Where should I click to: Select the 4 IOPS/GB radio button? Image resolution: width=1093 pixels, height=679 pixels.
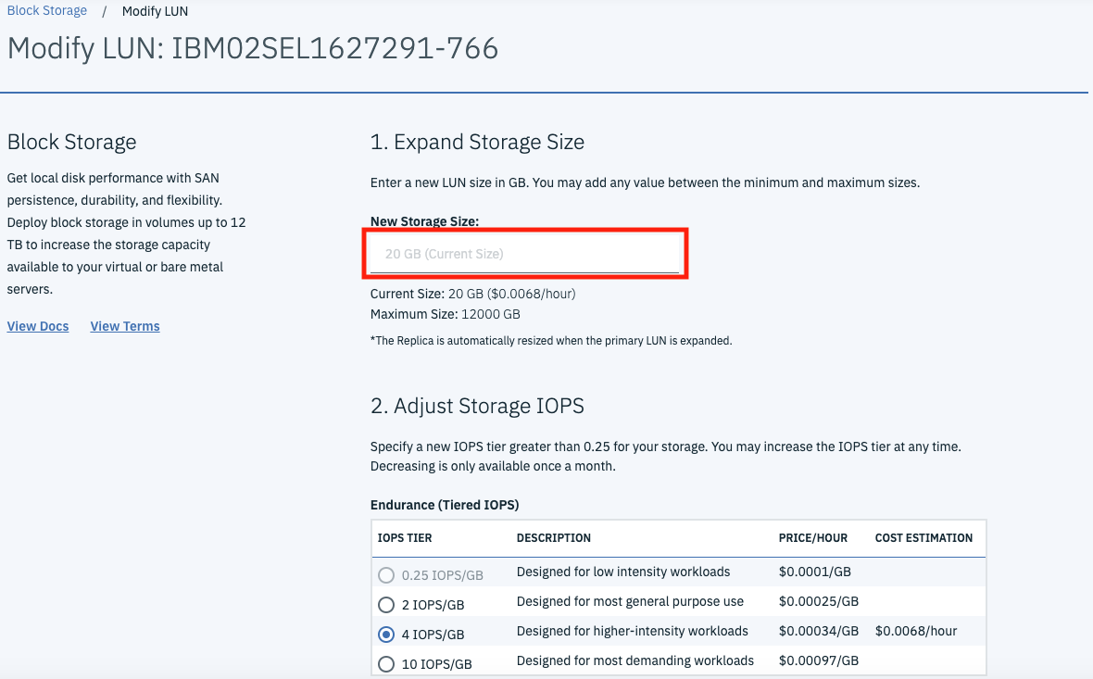[386, 635]
